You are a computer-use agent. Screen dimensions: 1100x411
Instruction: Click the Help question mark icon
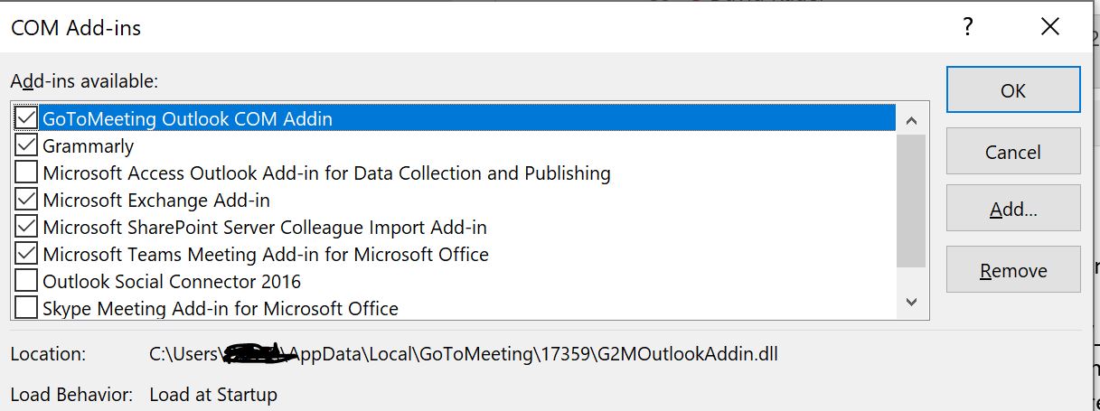[967, 27]
